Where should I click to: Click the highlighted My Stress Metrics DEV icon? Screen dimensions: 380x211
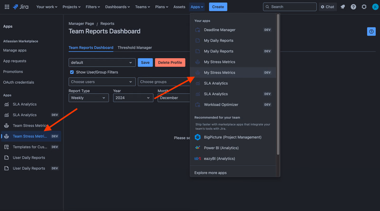pos(198,72)
